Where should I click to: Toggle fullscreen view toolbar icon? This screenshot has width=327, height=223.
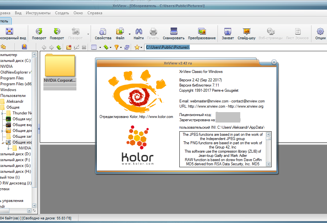(x=9, y=31)
